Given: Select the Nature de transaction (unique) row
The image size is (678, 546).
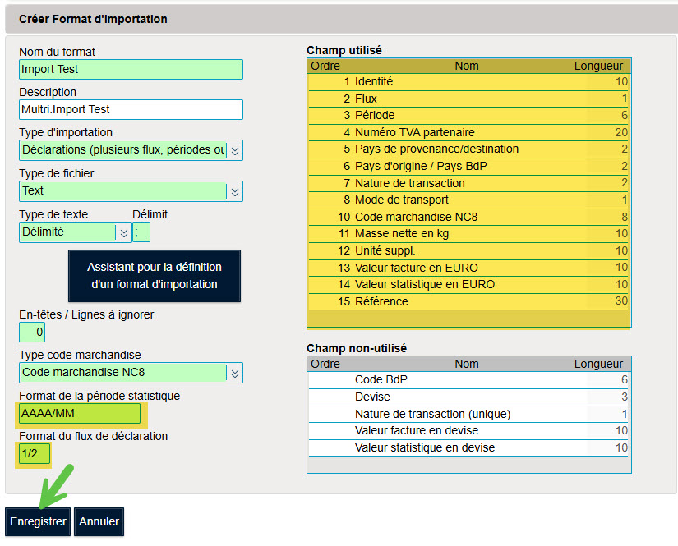Looking at the screenshot, I should pos(468,415).
